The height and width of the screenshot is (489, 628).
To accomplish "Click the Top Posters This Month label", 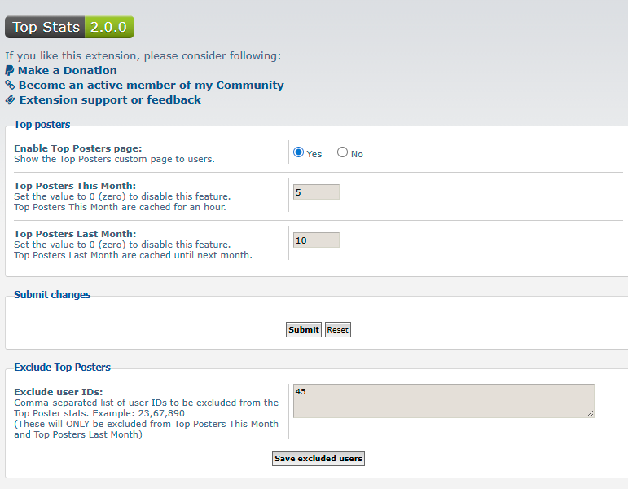I will pyautogui.click(x=75, y=186).
